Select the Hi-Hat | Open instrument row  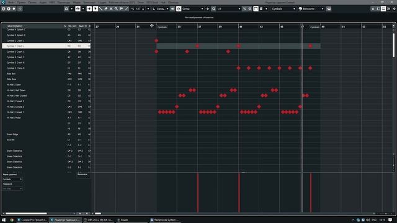coord(46,85)
